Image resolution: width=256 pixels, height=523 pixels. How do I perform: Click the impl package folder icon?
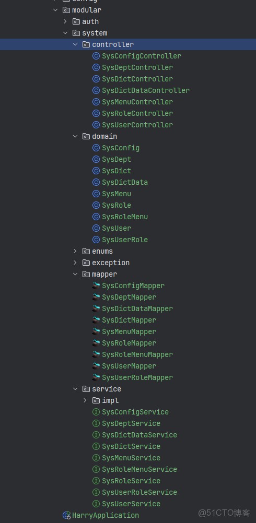click(96, 400)
